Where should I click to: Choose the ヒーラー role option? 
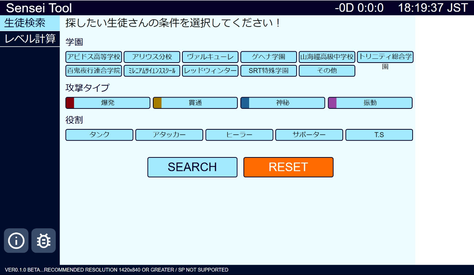point(239,135)
